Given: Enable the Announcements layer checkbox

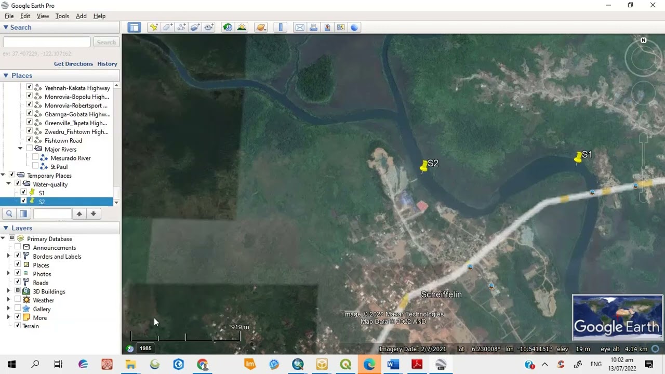Looking at the screenshot, I should [18, 247].
